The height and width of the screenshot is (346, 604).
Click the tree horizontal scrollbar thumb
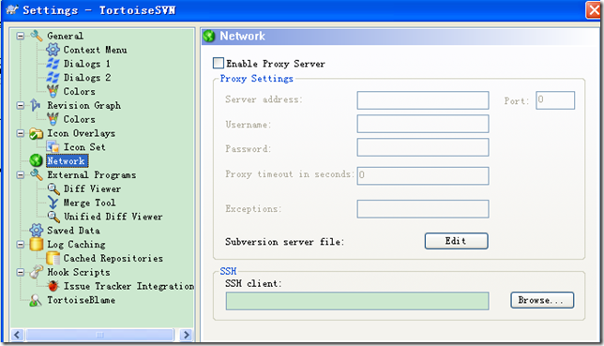tap(99, 335)
